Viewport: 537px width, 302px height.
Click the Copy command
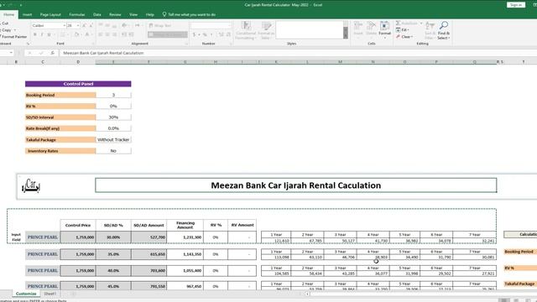tap(6, 30)
